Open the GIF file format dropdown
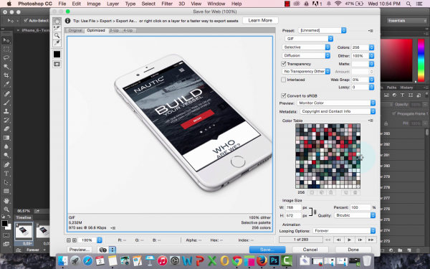The height and width of the screenshot is (269, 430). 309,39
